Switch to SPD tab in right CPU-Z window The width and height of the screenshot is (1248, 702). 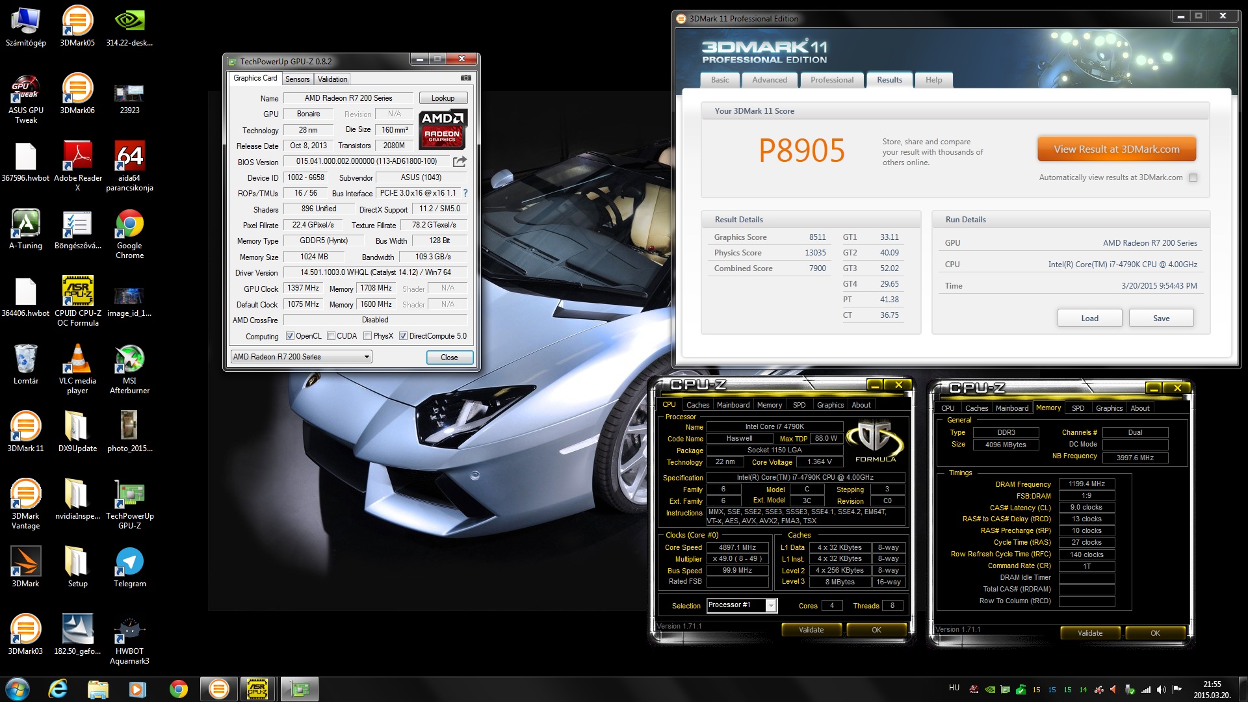click(1078, 408)
